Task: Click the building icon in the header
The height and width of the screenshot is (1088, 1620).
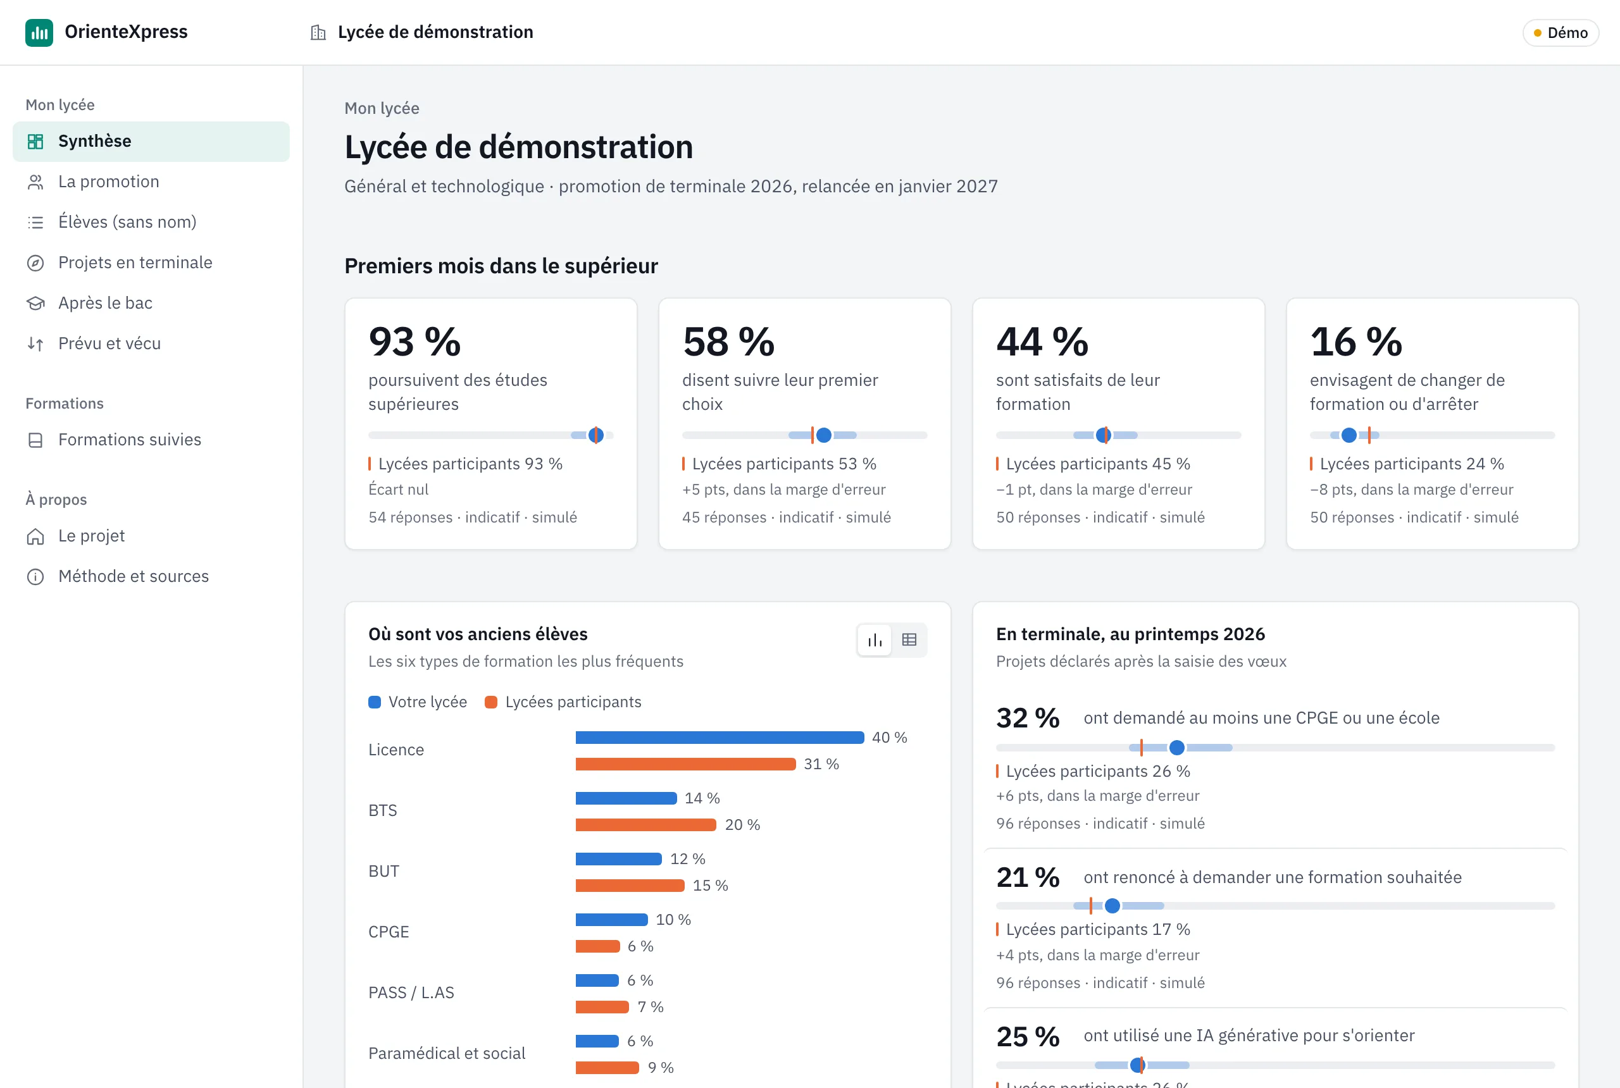Action: tap(318, 33)
